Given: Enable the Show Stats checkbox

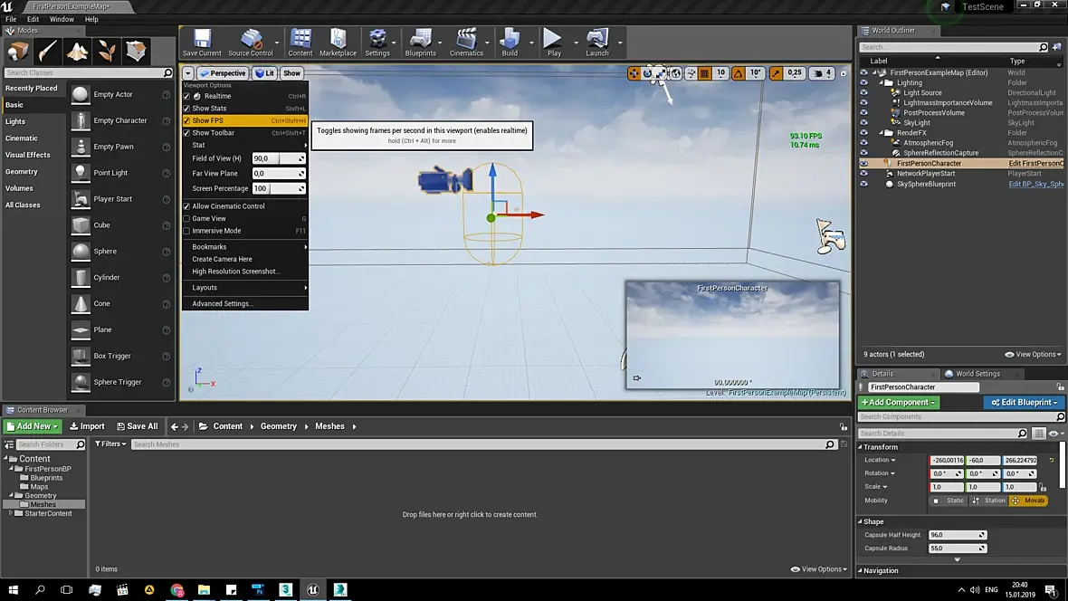Looking at the screenshot, I should coord(187,109).
